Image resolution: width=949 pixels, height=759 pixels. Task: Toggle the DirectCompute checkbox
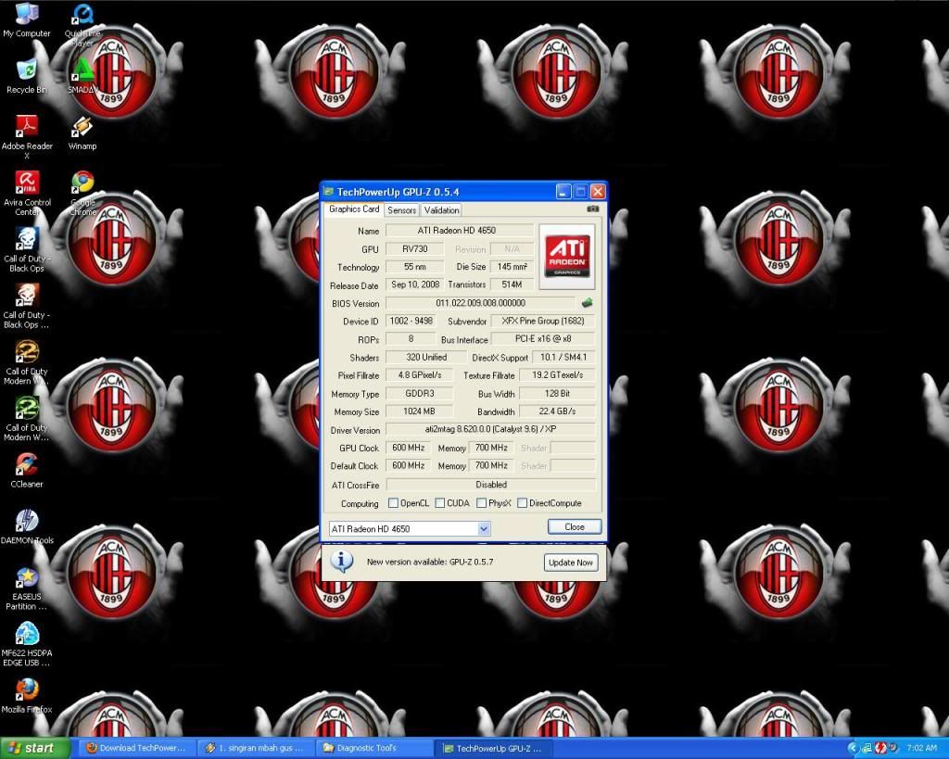(x=522, y=503)
